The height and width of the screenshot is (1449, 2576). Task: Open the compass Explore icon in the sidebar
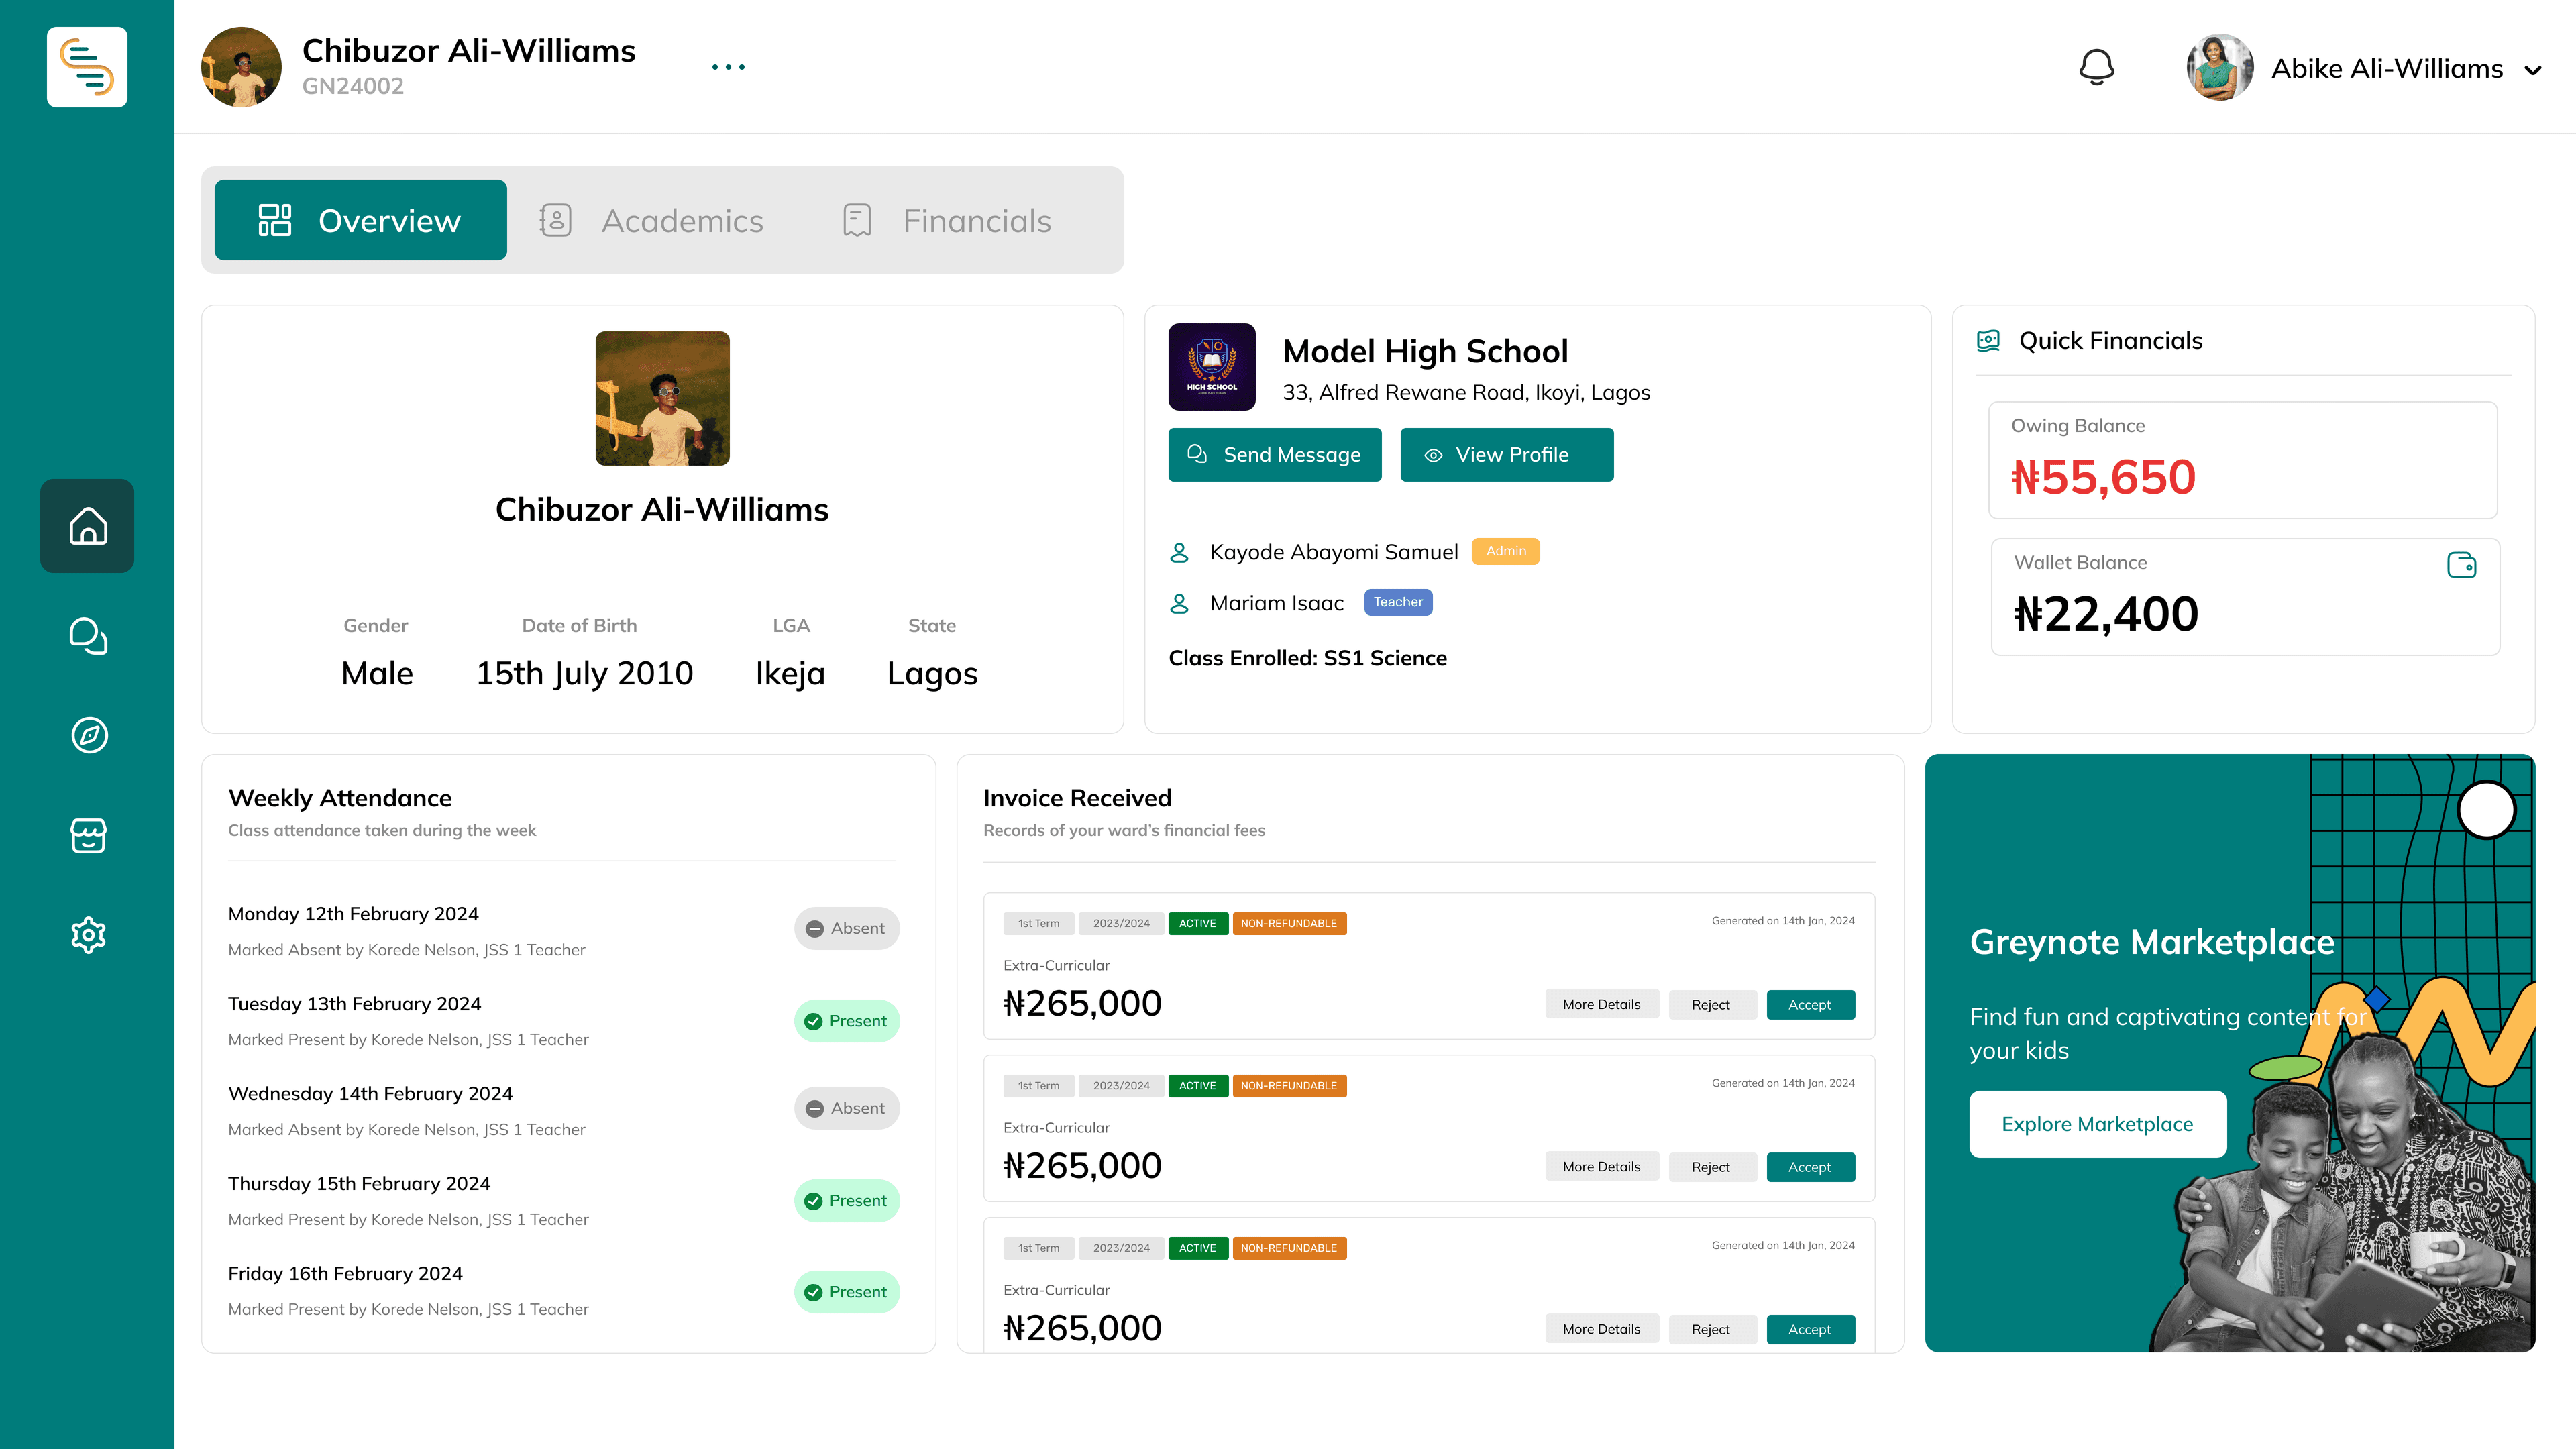89,735
